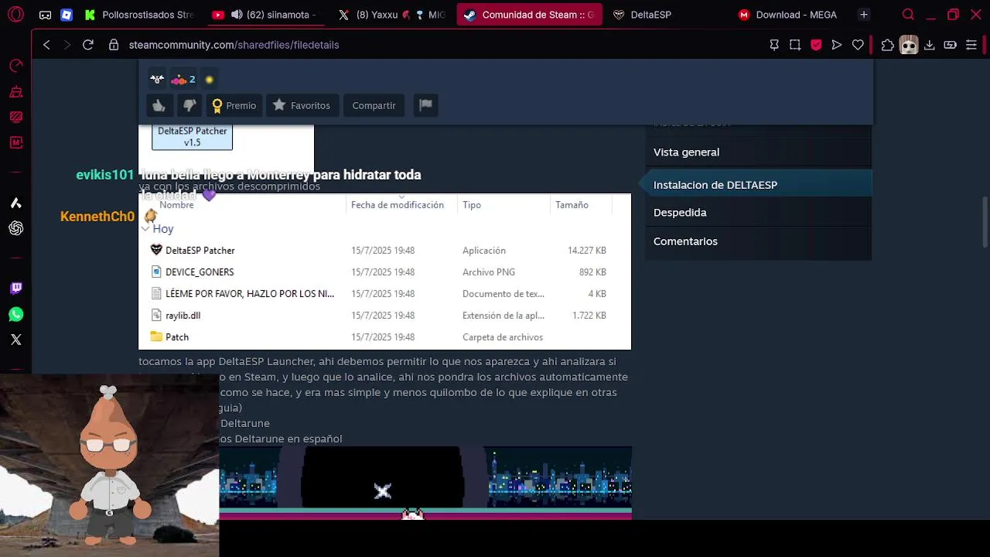The image size is (990, 557).
Task: Open the striped panel icon in sidebar
Action: click(15, 118)
